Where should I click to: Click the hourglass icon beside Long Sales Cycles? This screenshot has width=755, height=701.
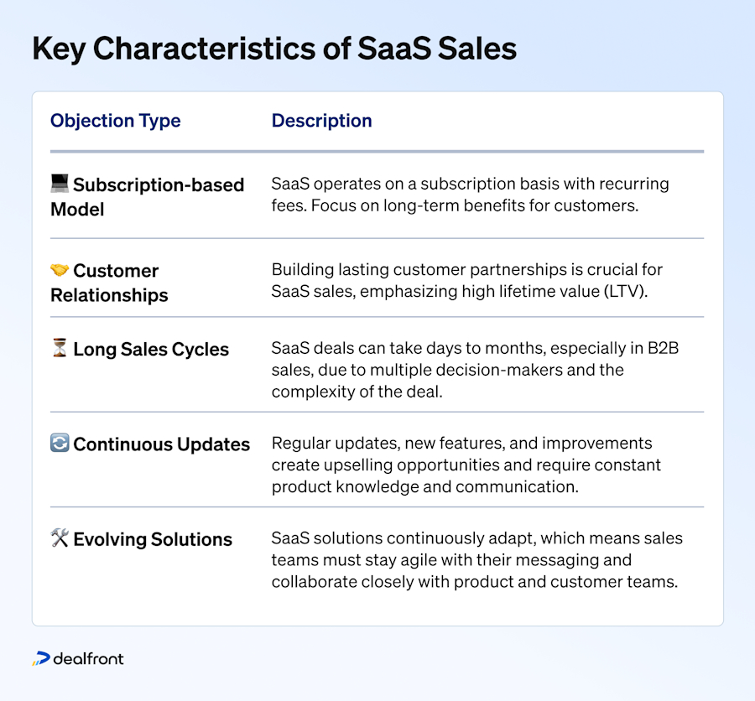coord(60,348)
